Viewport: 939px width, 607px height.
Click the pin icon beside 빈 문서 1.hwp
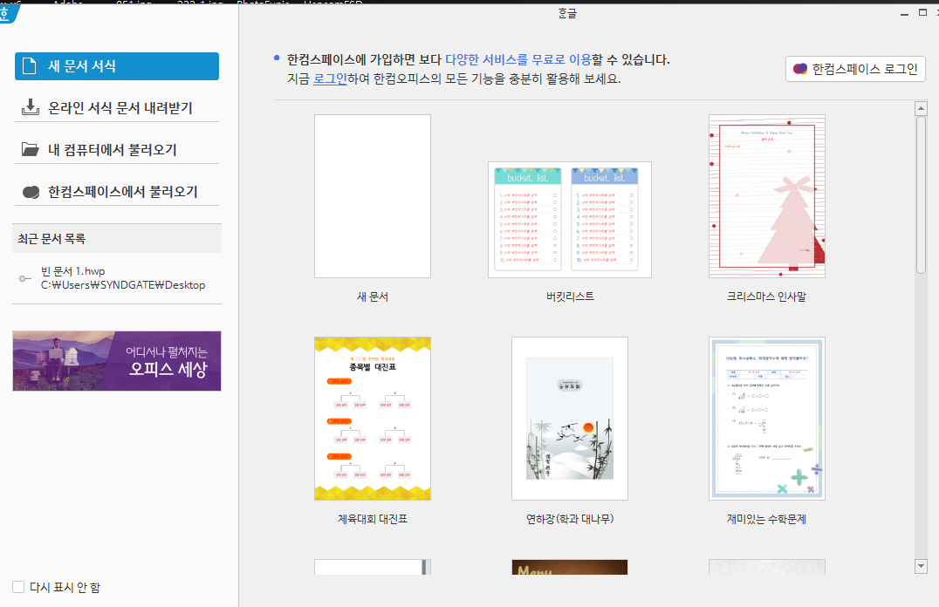pyautogui.click(x=24, y=278)
